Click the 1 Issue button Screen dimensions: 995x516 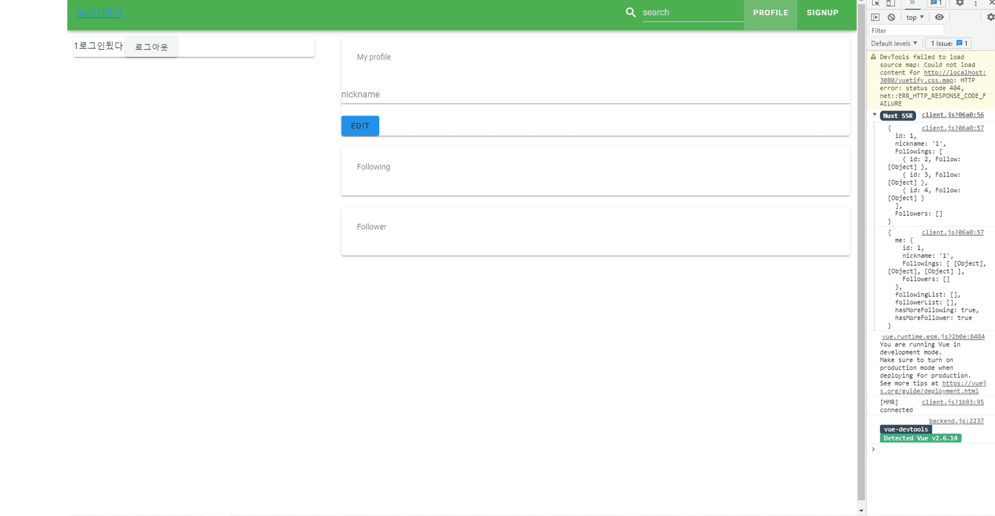[x=949, y=43]
